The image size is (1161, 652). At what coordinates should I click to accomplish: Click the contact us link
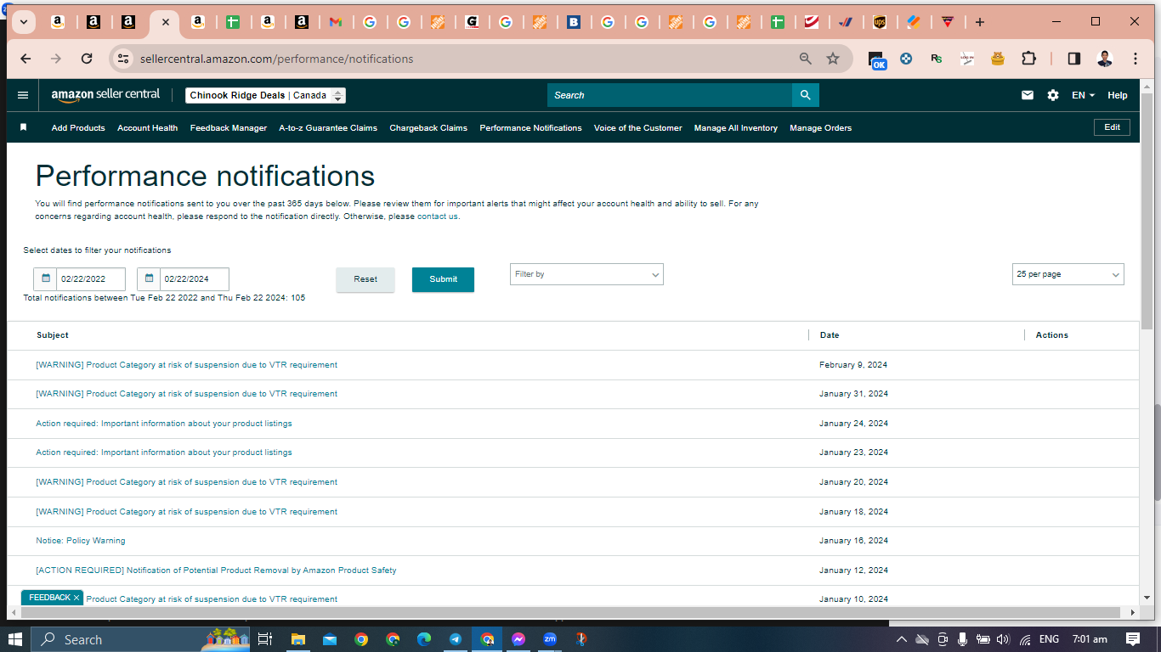pyautogui.click(x=438, y=216)
